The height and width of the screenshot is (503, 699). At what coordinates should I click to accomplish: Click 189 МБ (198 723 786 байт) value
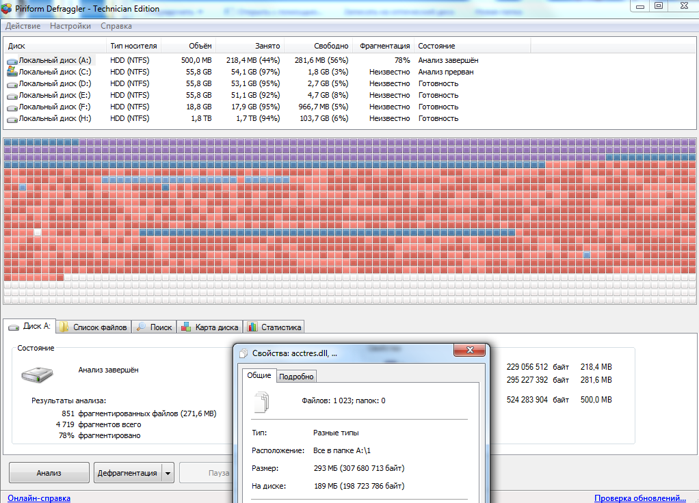[359, 486]
